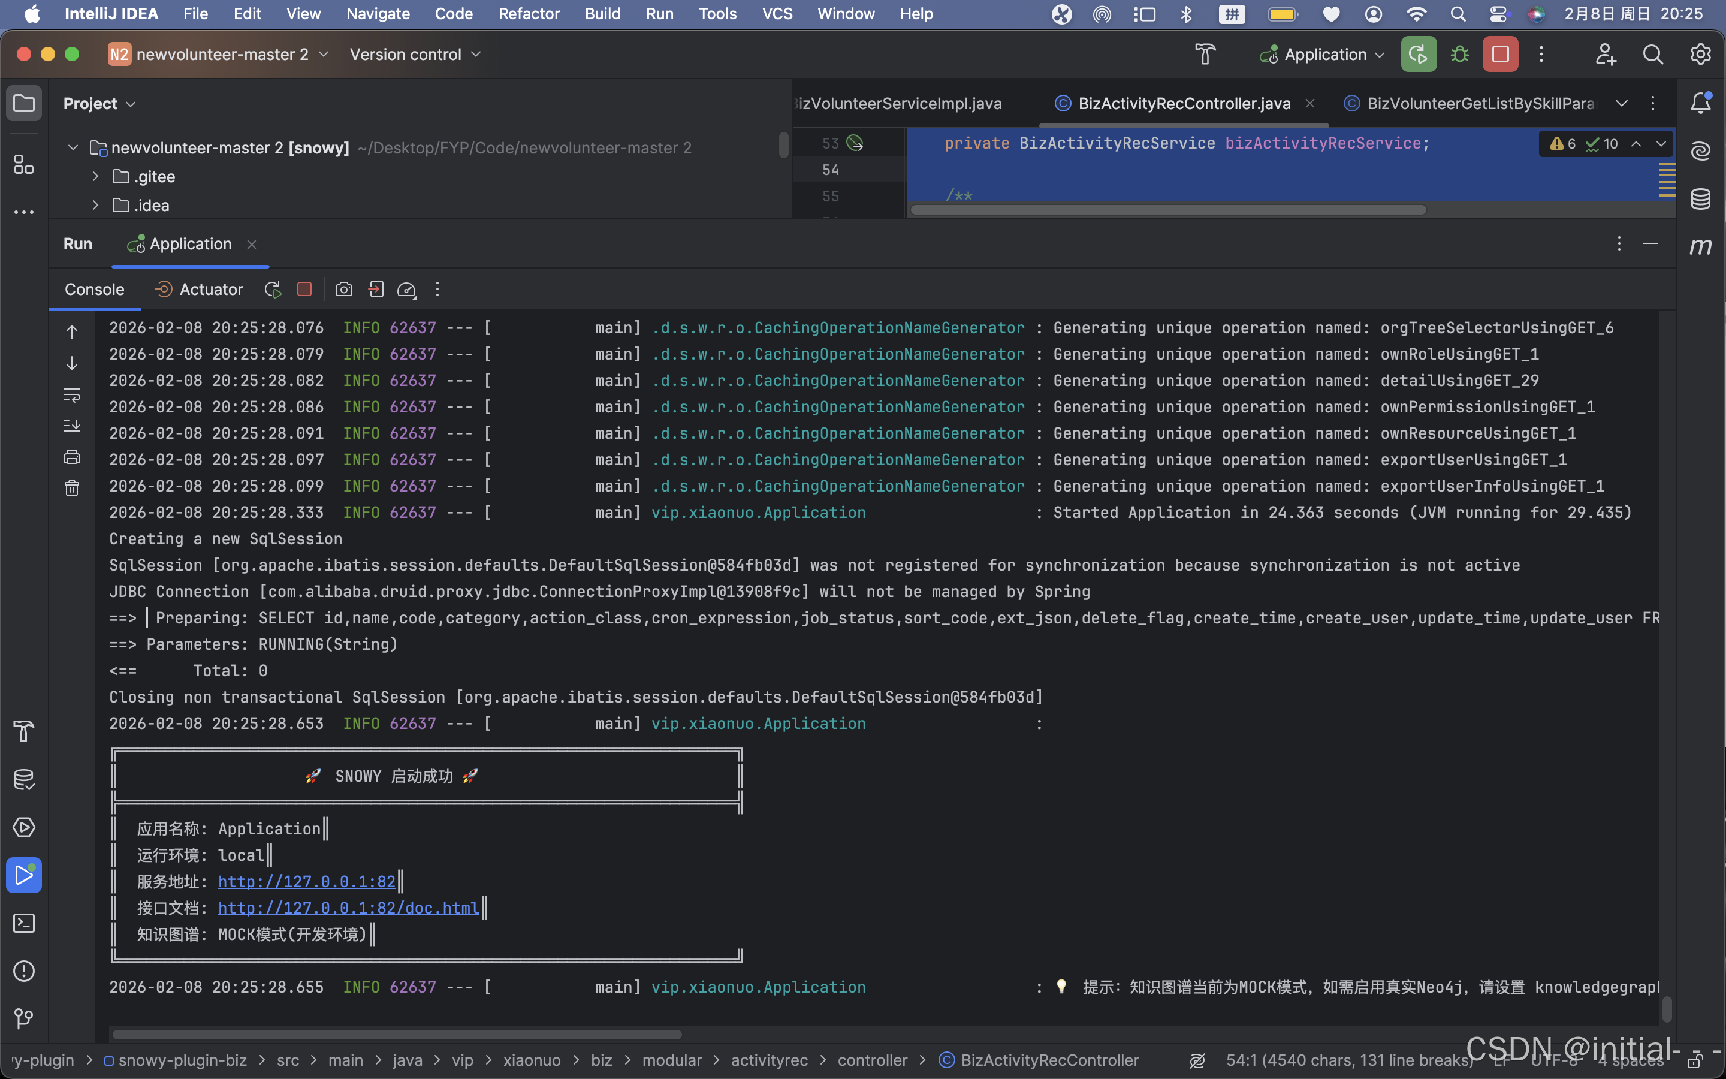Open the Maven tool window icon

tap(1700, 246)
